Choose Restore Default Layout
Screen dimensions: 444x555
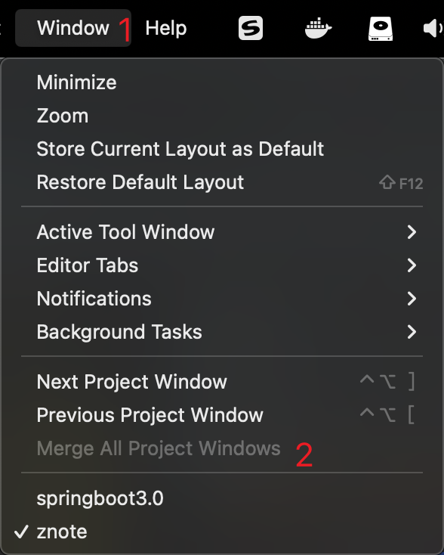tap(222, 182)
